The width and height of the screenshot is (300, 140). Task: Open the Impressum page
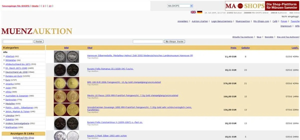coord(286,26)
